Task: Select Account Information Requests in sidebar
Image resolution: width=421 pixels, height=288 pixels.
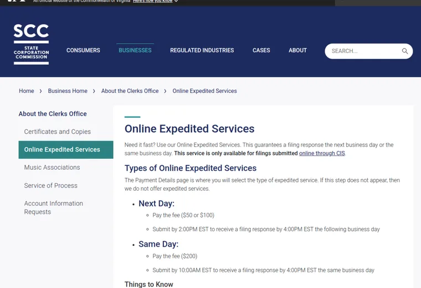Action: coord(53,208)
